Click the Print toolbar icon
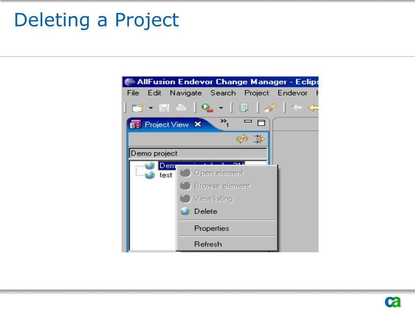 181,108
